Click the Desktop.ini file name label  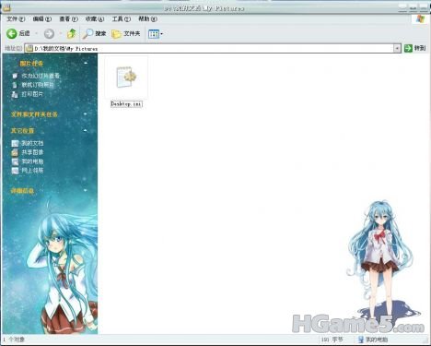[126, 104]
